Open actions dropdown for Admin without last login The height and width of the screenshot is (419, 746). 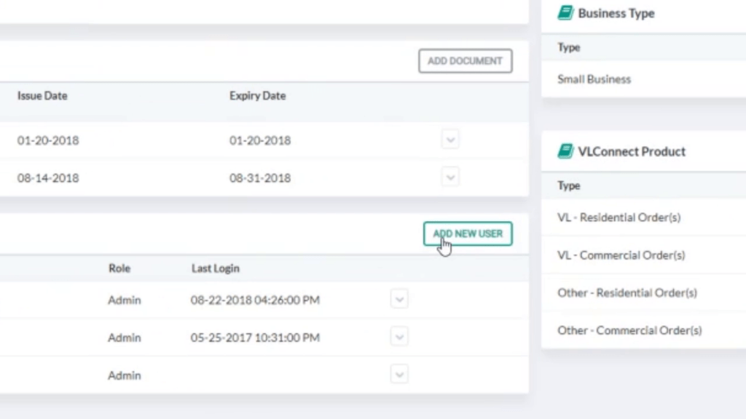(399, 375)
